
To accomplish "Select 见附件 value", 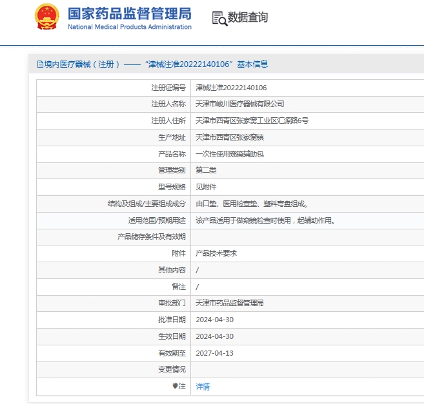I will point(206,187).
